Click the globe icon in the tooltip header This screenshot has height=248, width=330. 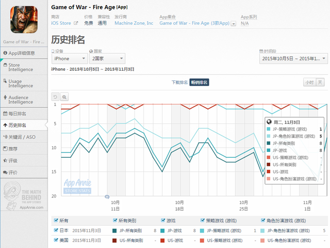pyautogui.click(x=269, y=122)
